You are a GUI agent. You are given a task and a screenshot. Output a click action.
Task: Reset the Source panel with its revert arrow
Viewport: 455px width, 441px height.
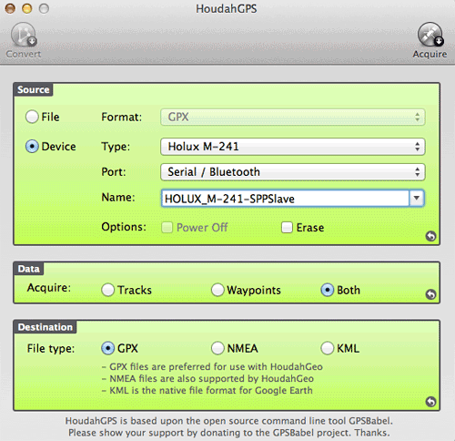[x=430, y=236]
